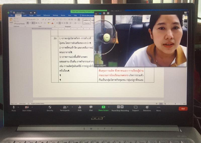
Task: Open the Paragraph dialog launcher
Action: pyautogui.click(x=81, y=26)
